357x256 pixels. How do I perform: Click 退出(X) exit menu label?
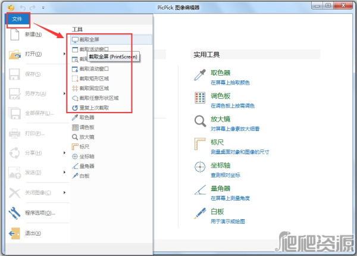point(33,233)
